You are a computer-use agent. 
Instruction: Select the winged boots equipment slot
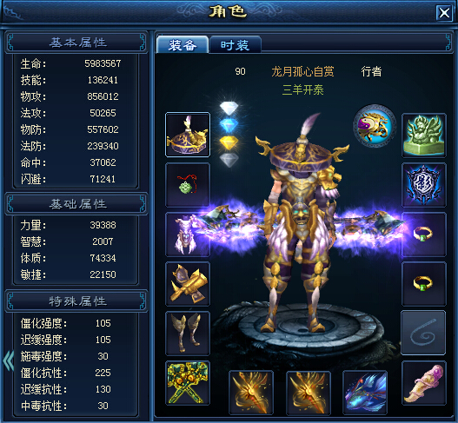188,334
